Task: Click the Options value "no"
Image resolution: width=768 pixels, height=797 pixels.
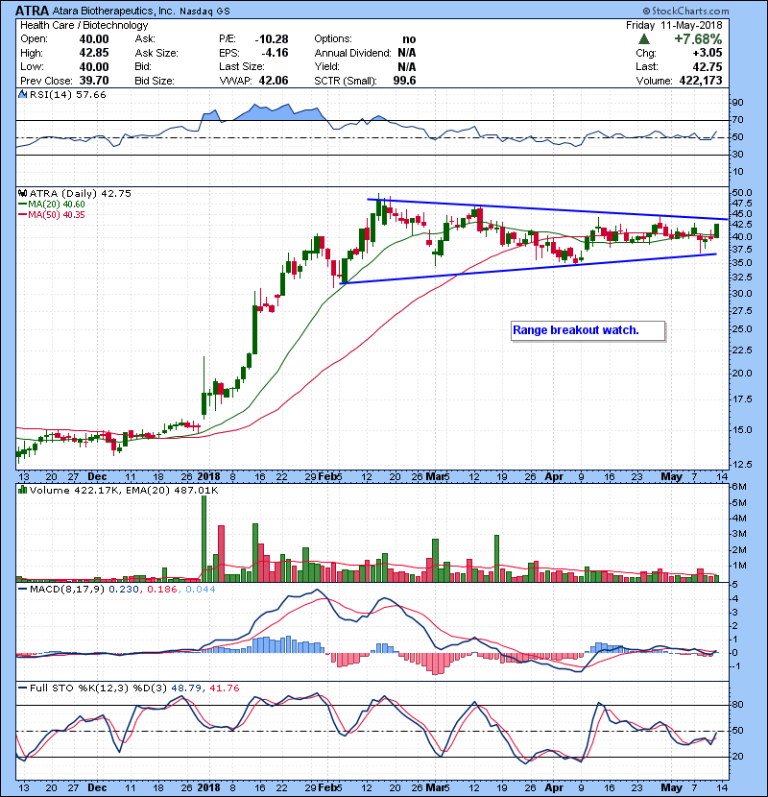Action: [x=409, y=39]
